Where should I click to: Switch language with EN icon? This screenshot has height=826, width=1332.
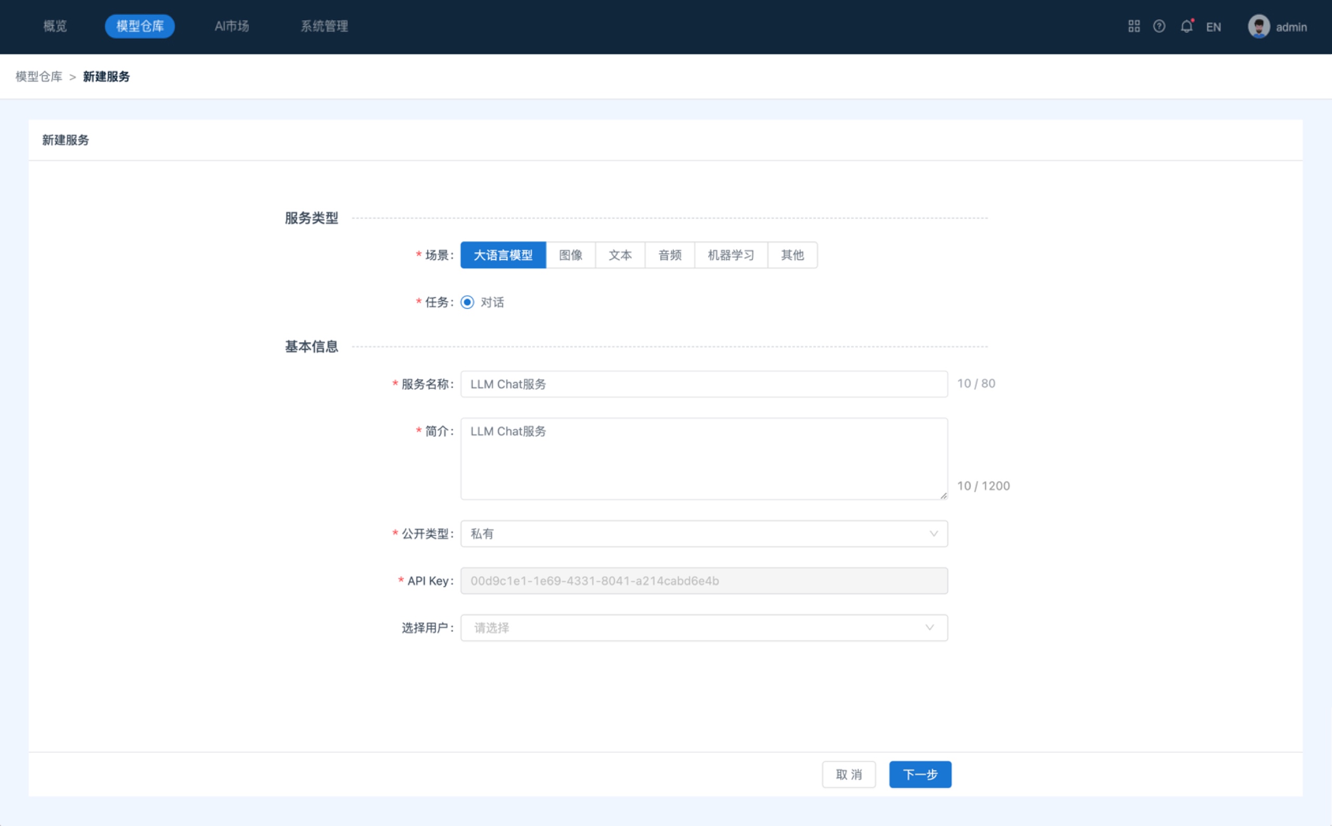(1213, 27)
